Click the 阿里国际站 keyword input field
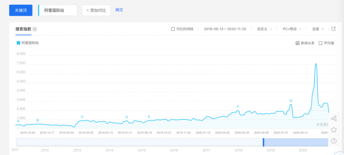Viewport: 344px width, 155px height. (58, 10)
